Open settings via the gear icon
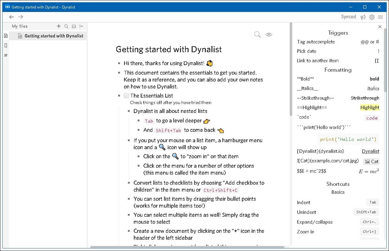389x251 pixels. tap(372, 17)
